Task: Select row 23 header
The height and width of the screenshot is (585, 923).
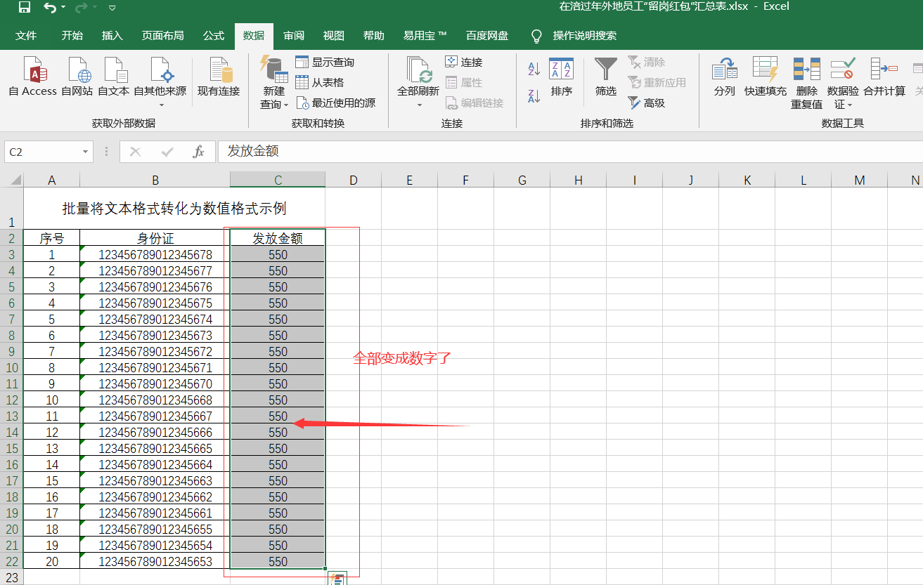Action: click(x=11, y=577)
